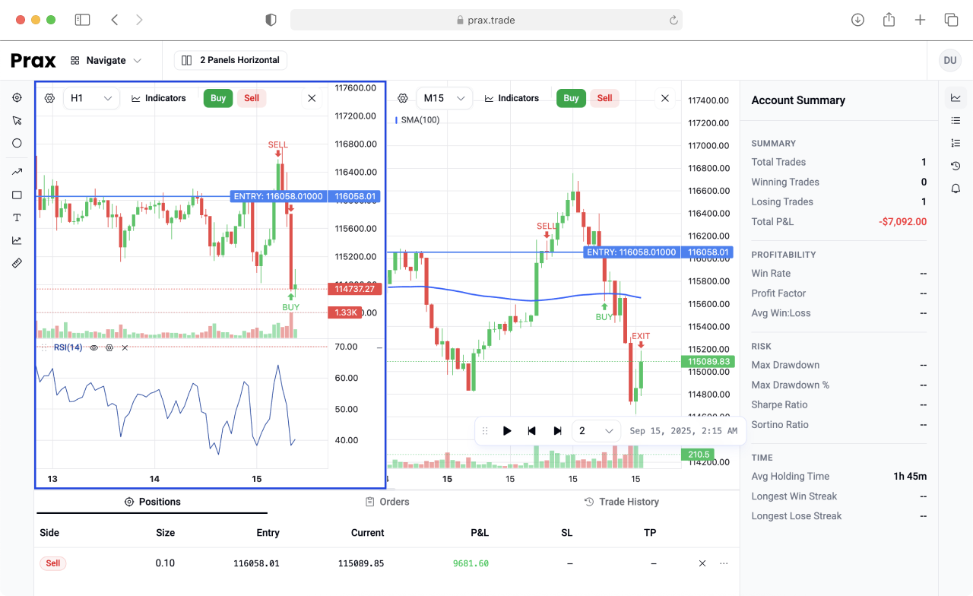
Task: Click the Buy button on the H1 chart
Action: [218, 98]
